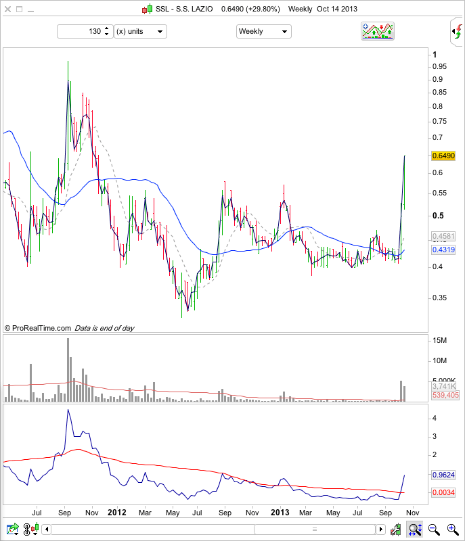Increase the units count stepper up arrow

pyautogui.click(x=107, y=28)
